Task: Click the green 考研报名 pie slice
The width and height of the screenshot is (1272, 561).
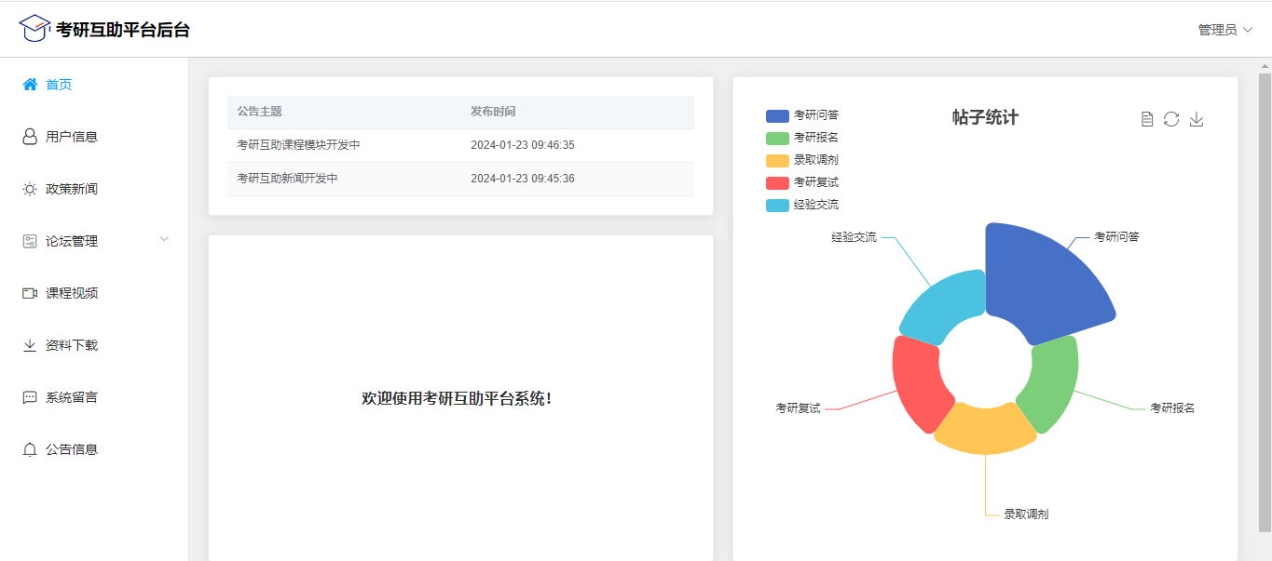Action: click(x=1051, y=383)
